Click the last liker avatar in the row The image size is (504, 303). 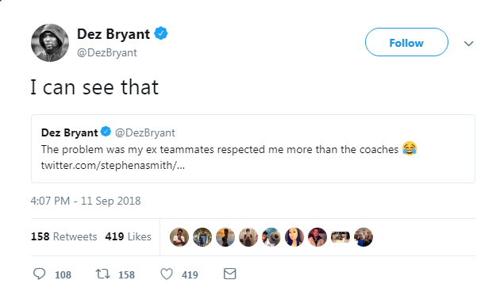[364, 237]
